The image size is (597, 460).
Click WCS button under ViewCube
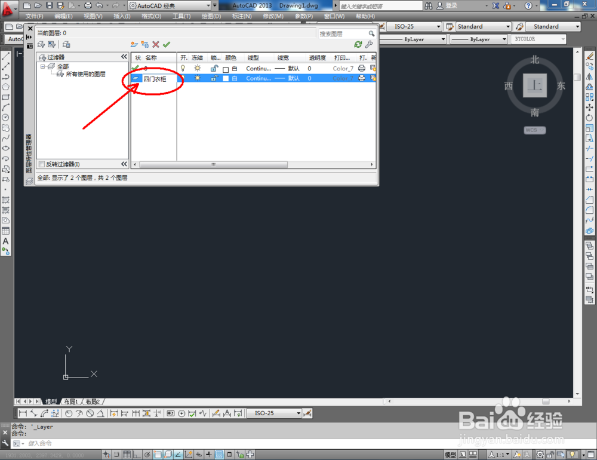pyautogui.click(x=534, y=130)
